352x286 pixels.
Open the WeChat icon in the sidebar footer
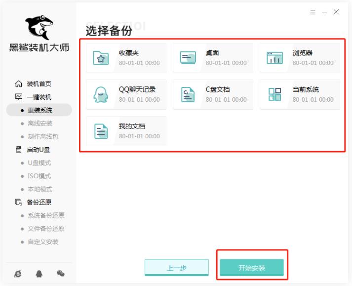coord(60,273)
